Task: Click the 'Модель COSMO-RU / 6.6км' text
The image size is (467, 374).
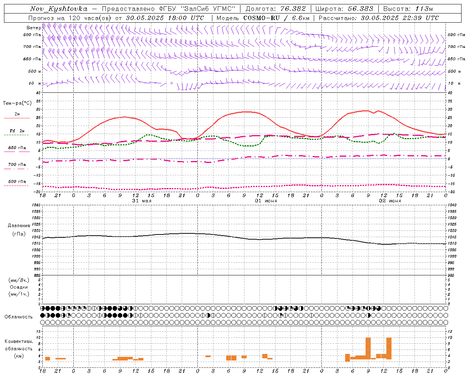Action: [263, 18]
